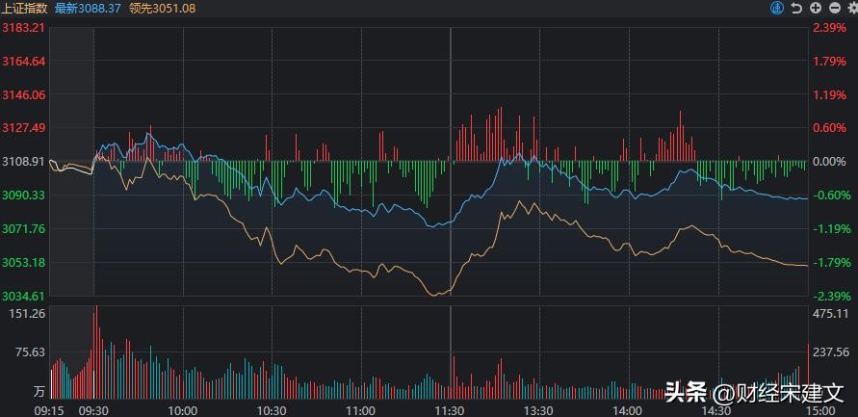This screenshot has height=417, width=858.
Task: Select the 3164.64 price axis label
Action: [23, 62]
